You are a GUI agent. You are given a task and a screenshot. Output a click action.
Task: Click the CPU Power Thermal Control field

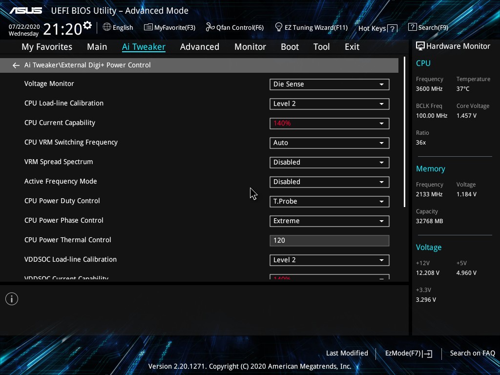pos(329,241)
